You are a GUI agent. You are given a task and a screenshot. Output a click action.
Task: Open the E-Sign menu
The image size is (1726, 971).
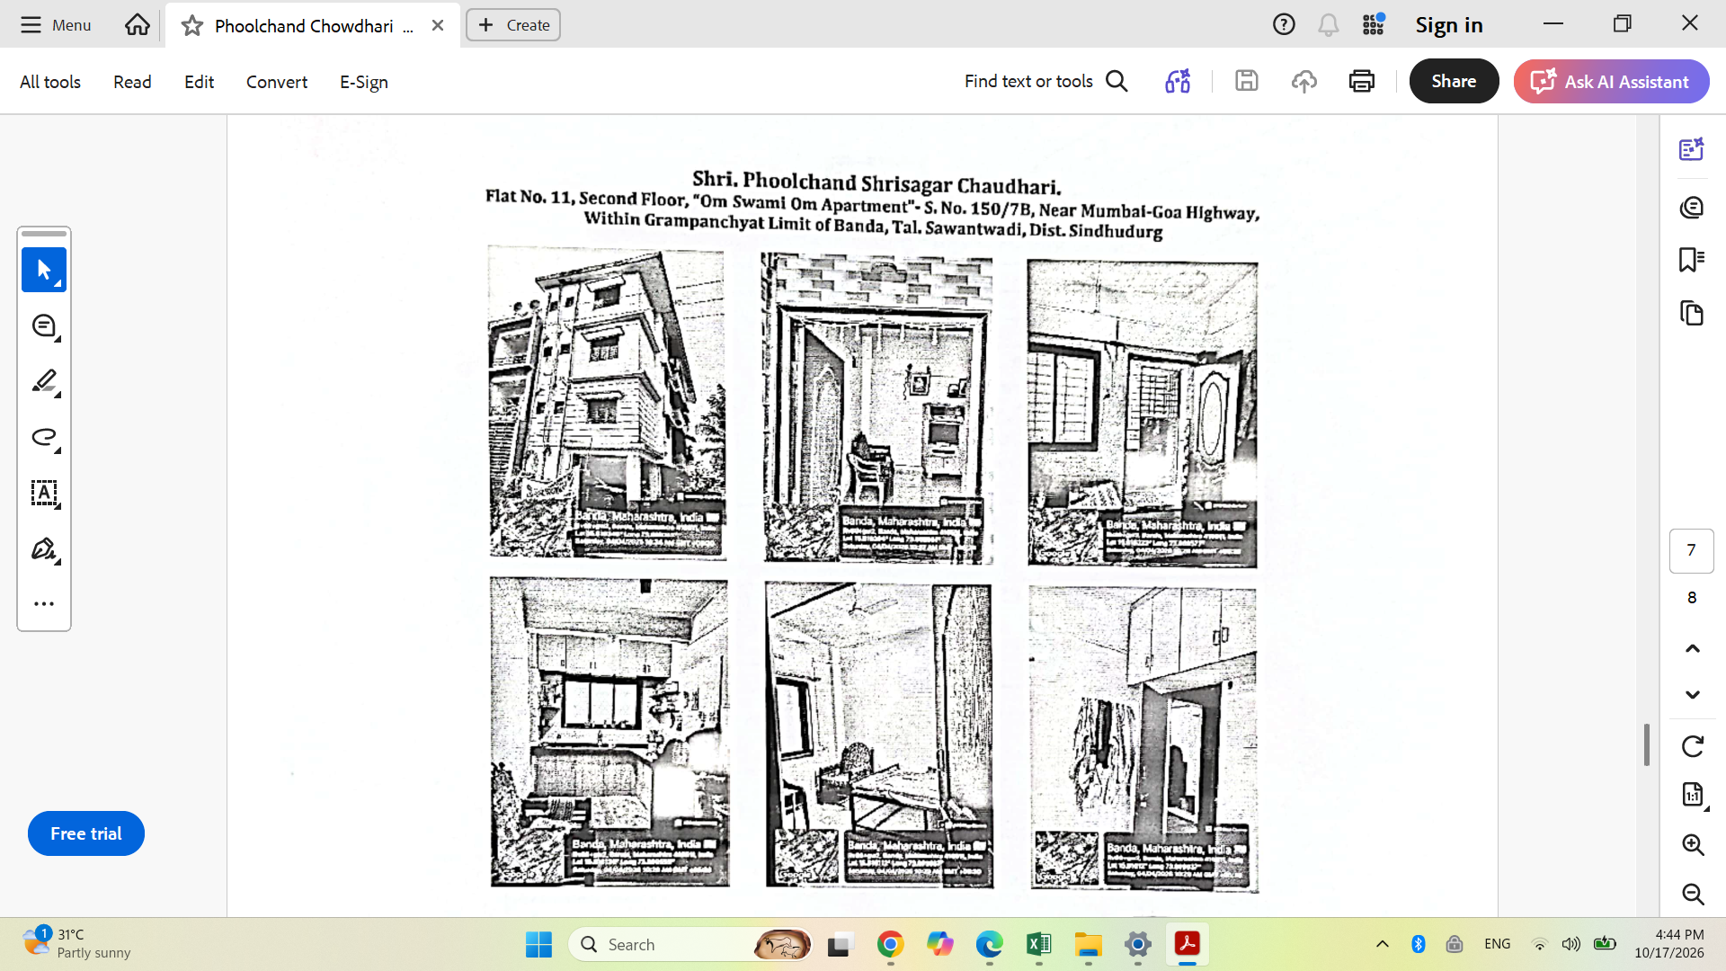364,82
